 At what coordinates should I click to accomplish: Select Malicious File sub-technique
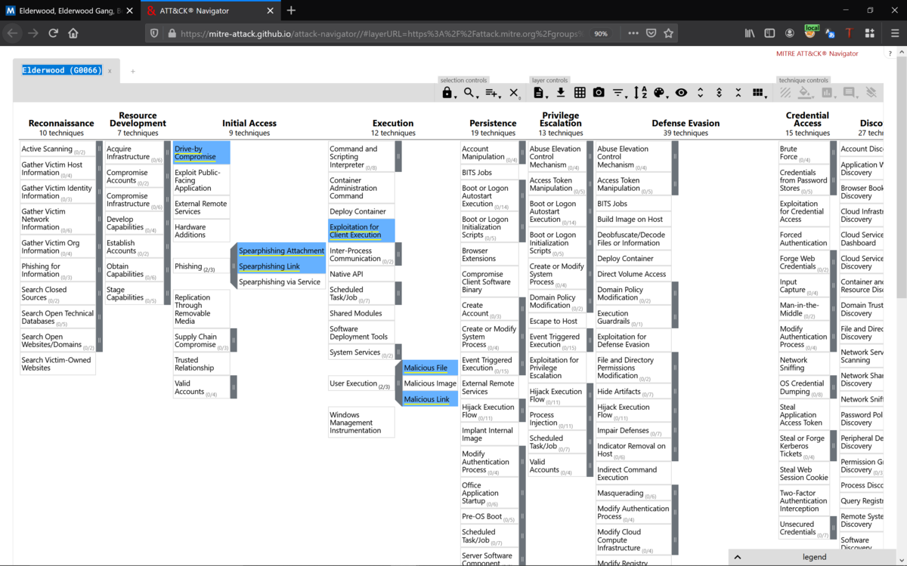tap(430, 368)
